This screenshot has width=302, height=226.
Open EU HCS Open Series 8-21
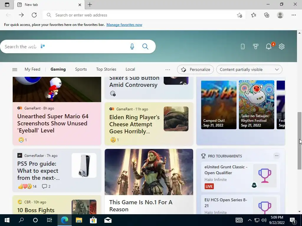tap(240, 205)
